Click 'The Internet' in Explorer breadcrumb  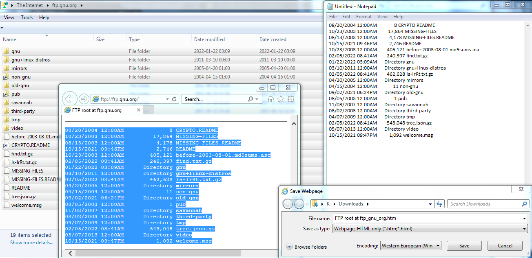pyautogui.click(x=31, y=5)
